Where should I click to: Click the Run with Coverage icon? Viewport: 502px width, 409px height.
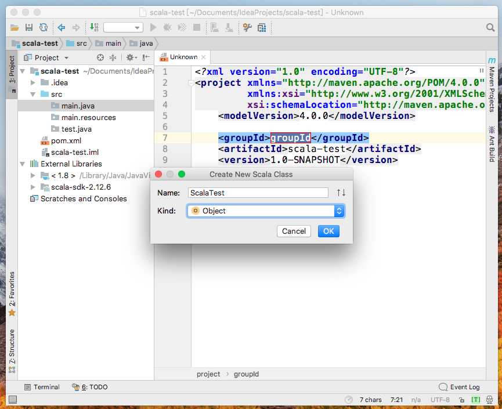(182, 27)
